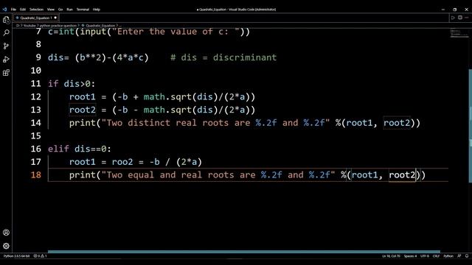
Task: Click the VS Code logo icon
Action: (4, 10)
